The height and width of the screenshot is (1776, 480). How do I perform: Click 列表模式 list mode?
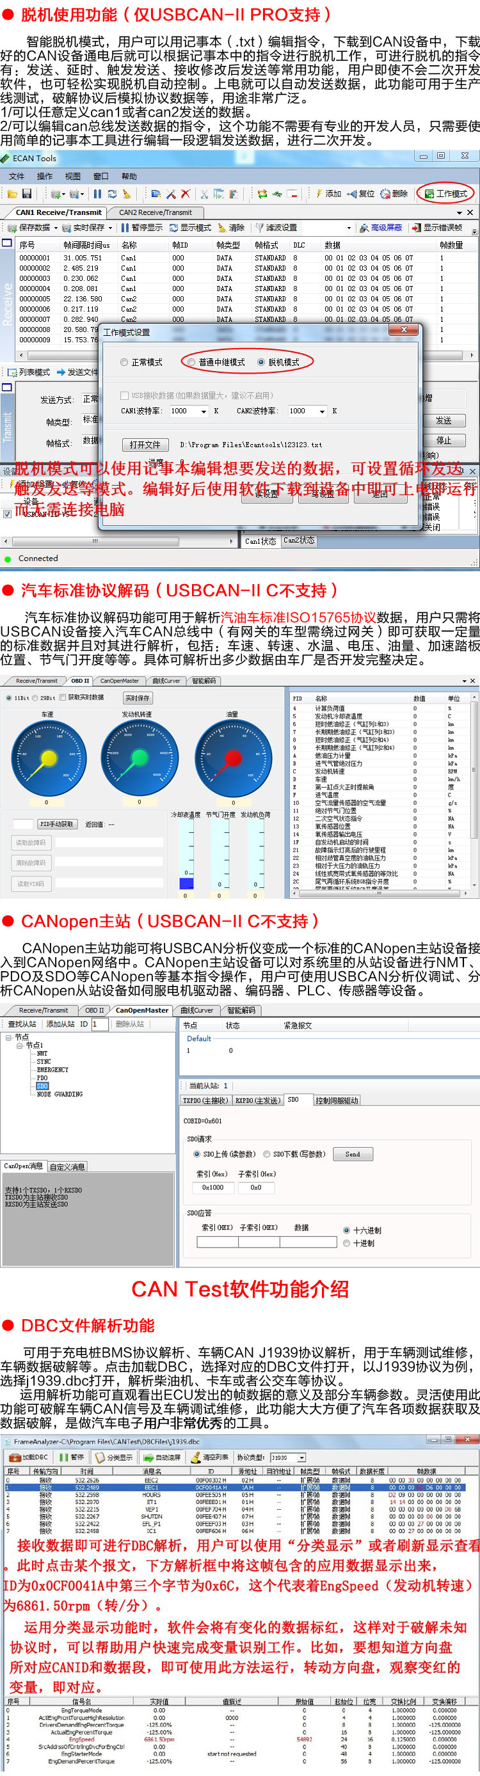29,372
